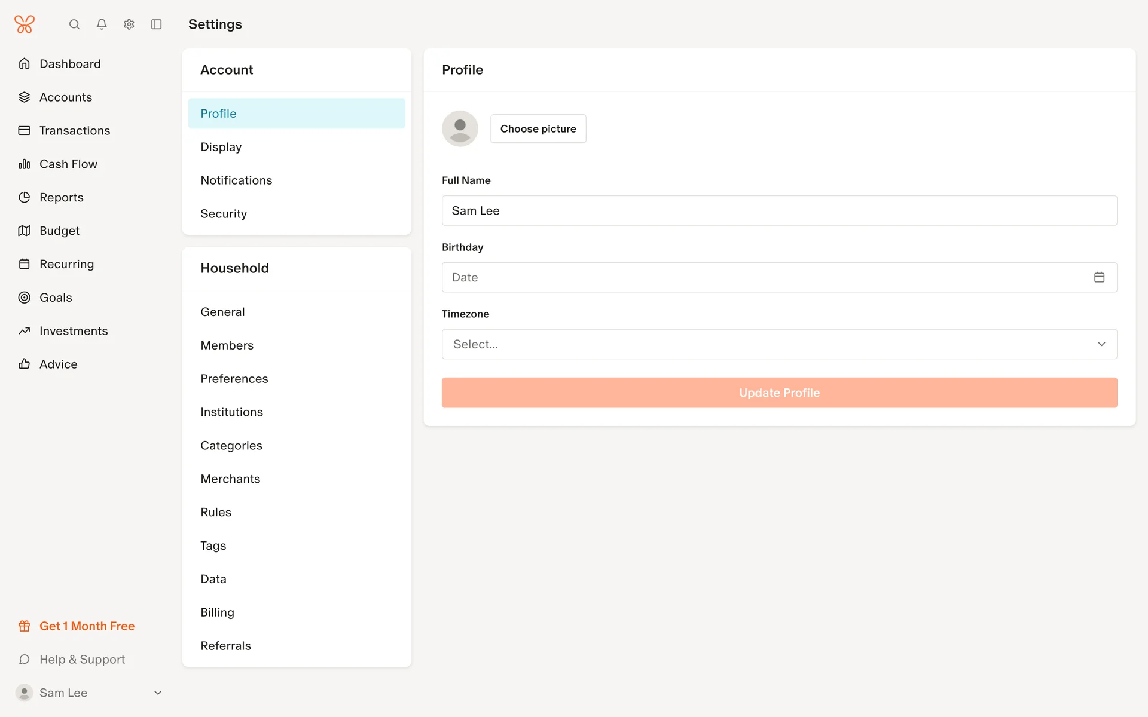Click the Birthday calendar icon

[1099, 277]
